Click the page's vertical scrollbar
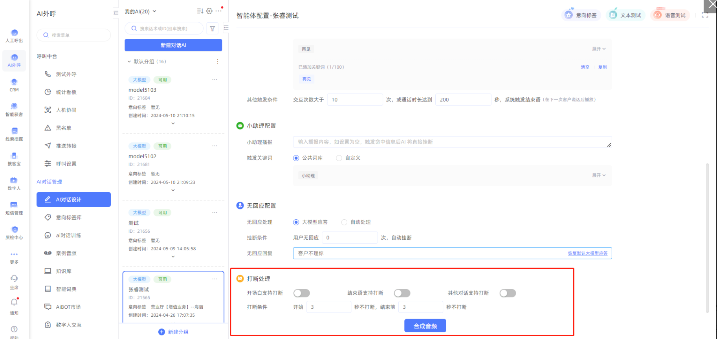This screenshot has height=339, width=717. tap(707, 235)
